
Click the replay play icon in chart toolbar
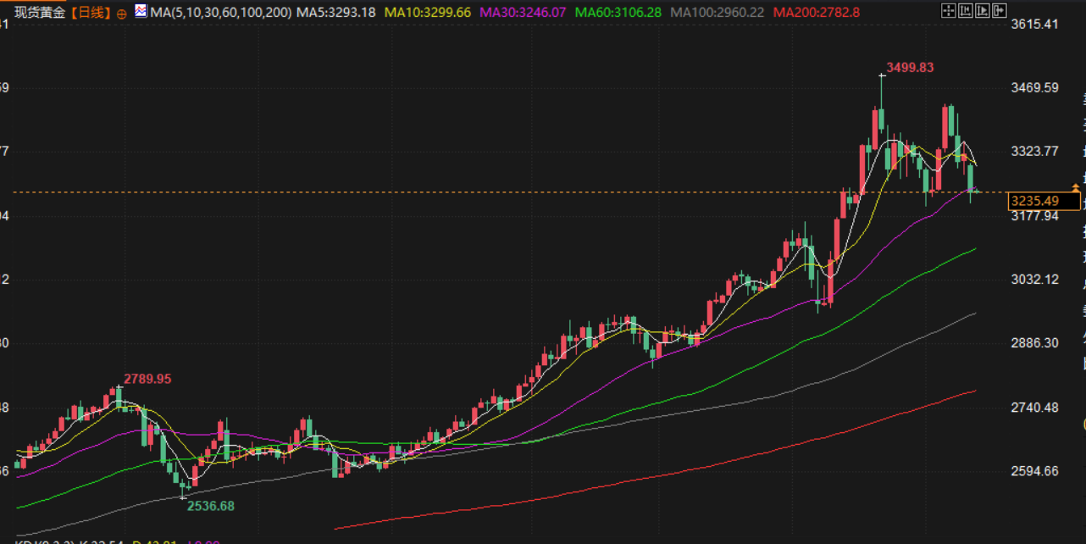983,10
